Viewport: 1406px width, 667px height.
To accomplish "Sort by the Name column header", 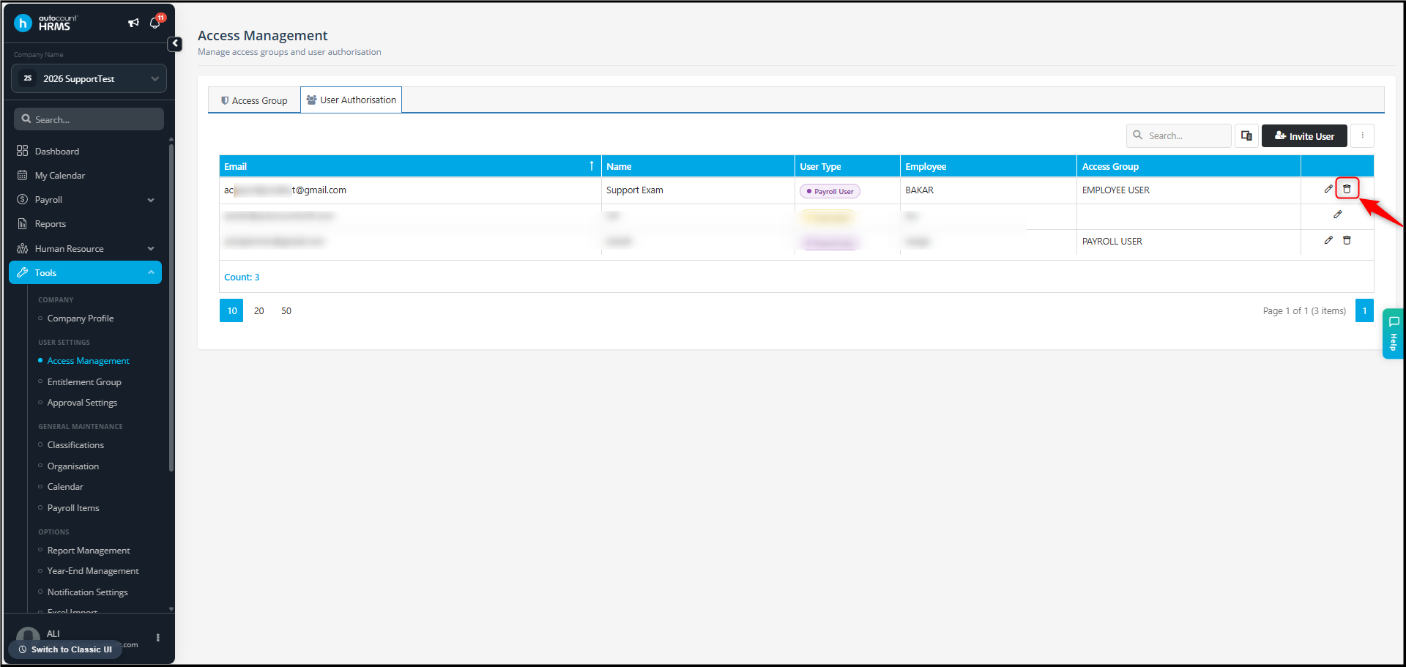I will [698, 166].
